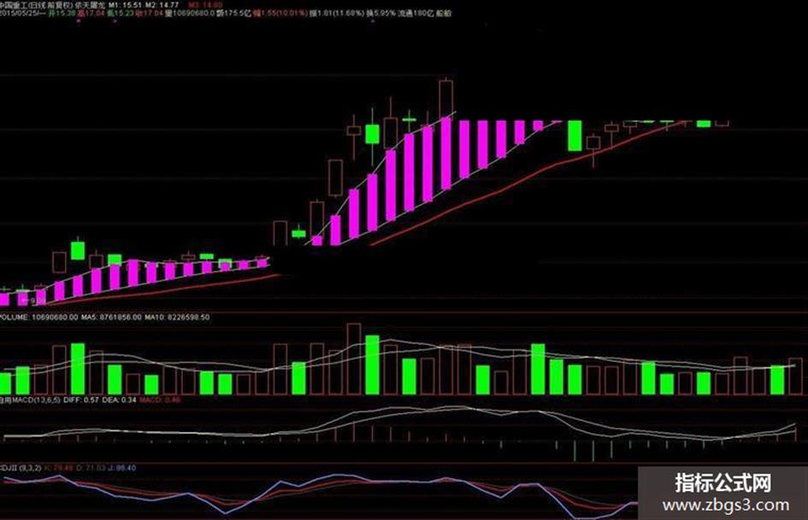Select the 2015/05/25 date in header
The height and width of the screenshot is (520, 808).
[19, 14]
